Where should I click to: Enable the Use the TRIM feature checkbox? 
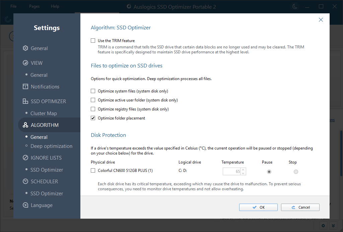[93, 40]
